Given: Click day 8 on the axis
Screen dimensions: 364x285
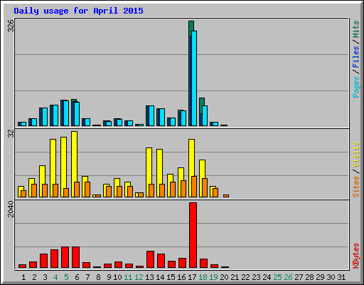Looking at the screenshot, I should 98,277.
